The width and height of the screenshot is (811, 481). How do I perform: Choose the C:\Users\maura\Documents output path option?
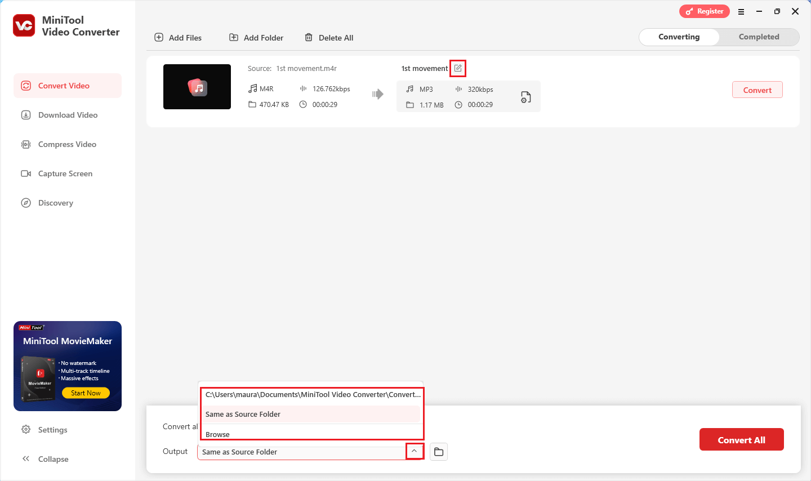click(x=312, y=394)
